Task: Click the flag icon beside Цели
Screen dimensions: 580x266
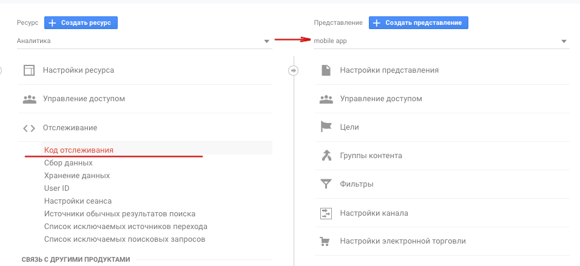Action: pyautogui.click(x=326, y=127)
